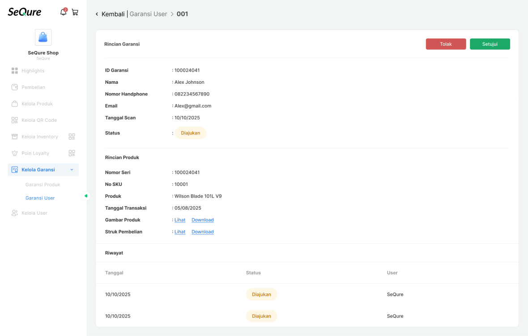Screen dimensions: 528x336
Task: Download the Gambar Produk file
Action: tap(202, 220)
